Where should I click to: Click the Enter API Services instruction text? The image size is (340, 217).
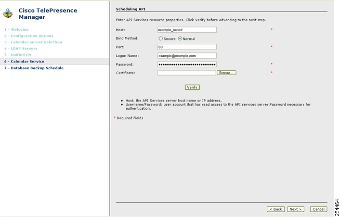pos(191,20)
